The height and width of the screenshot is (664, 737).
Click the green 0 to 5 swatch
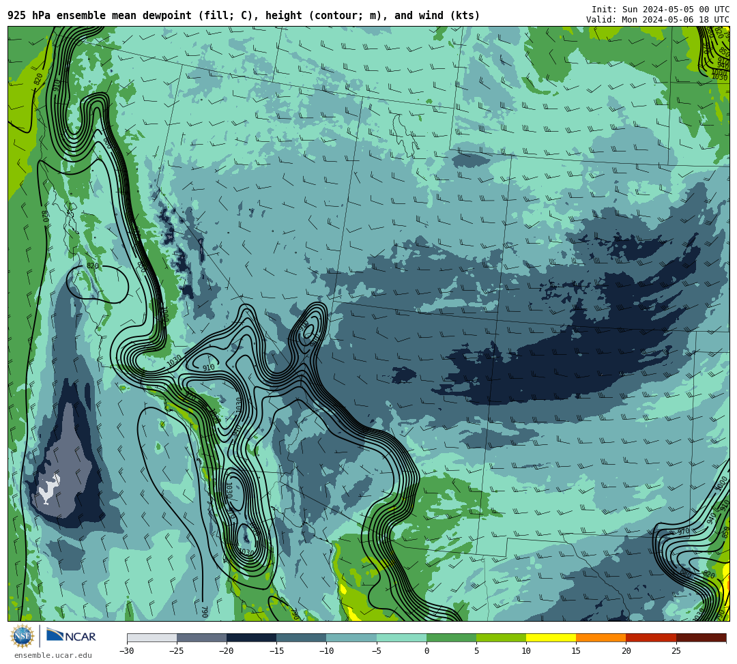[x=451, y=637]
